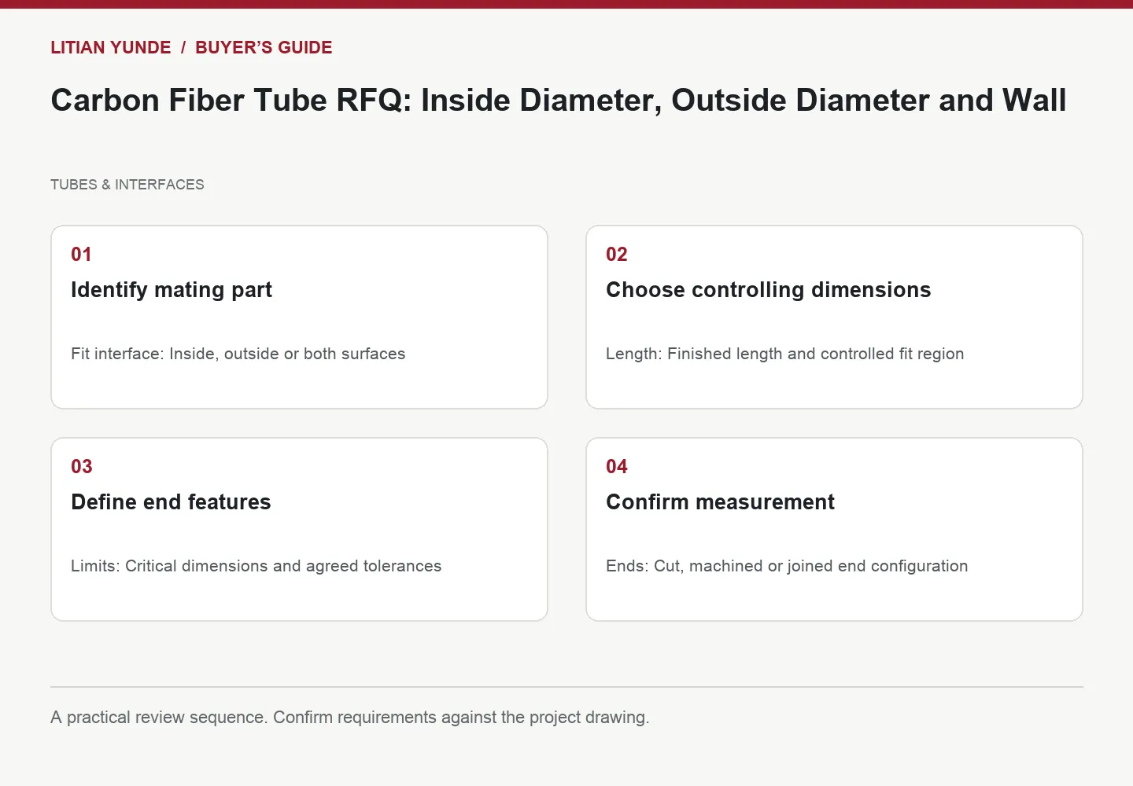
Task: Open the Choose controlling dimensions card
Action: [834, 317]
